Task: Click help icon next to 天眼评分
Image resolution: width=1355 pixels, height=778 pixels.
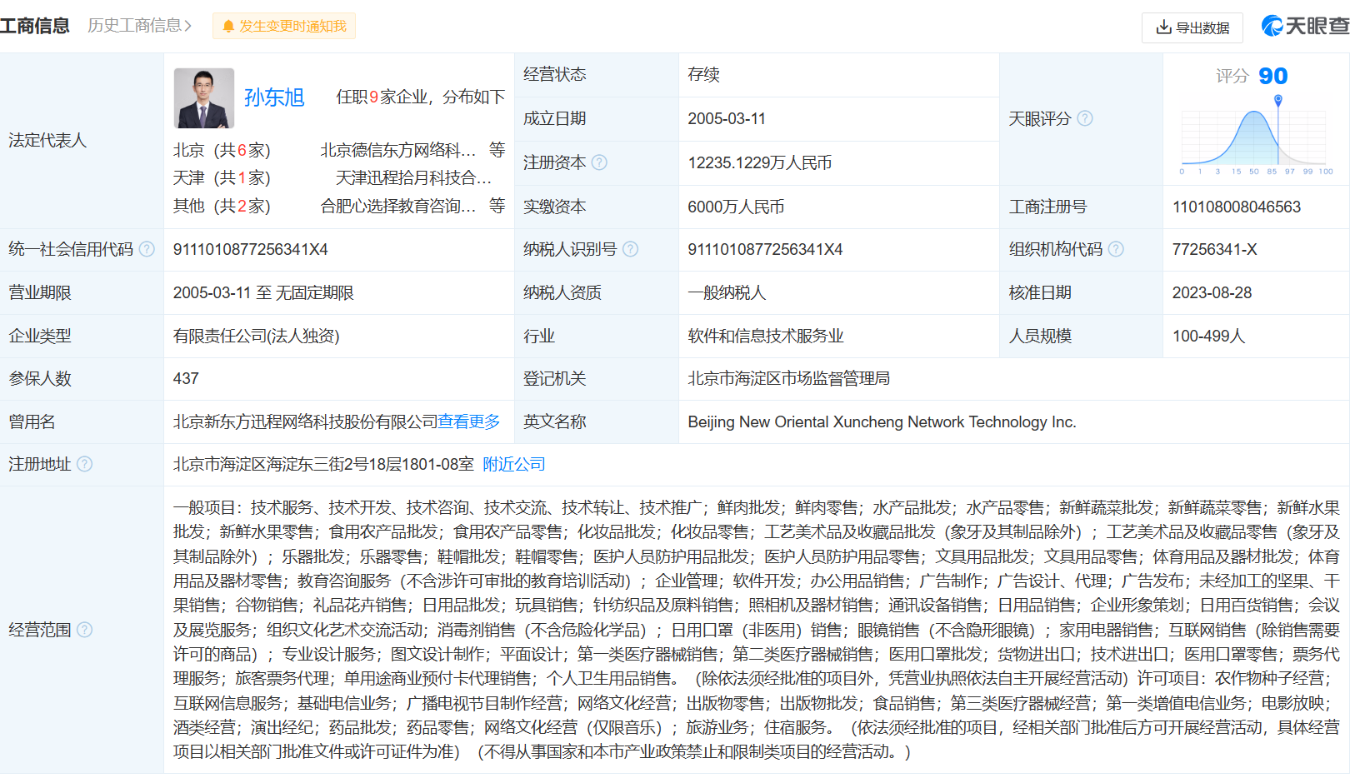Action: pyautogui.click(x=1085, y=118)
